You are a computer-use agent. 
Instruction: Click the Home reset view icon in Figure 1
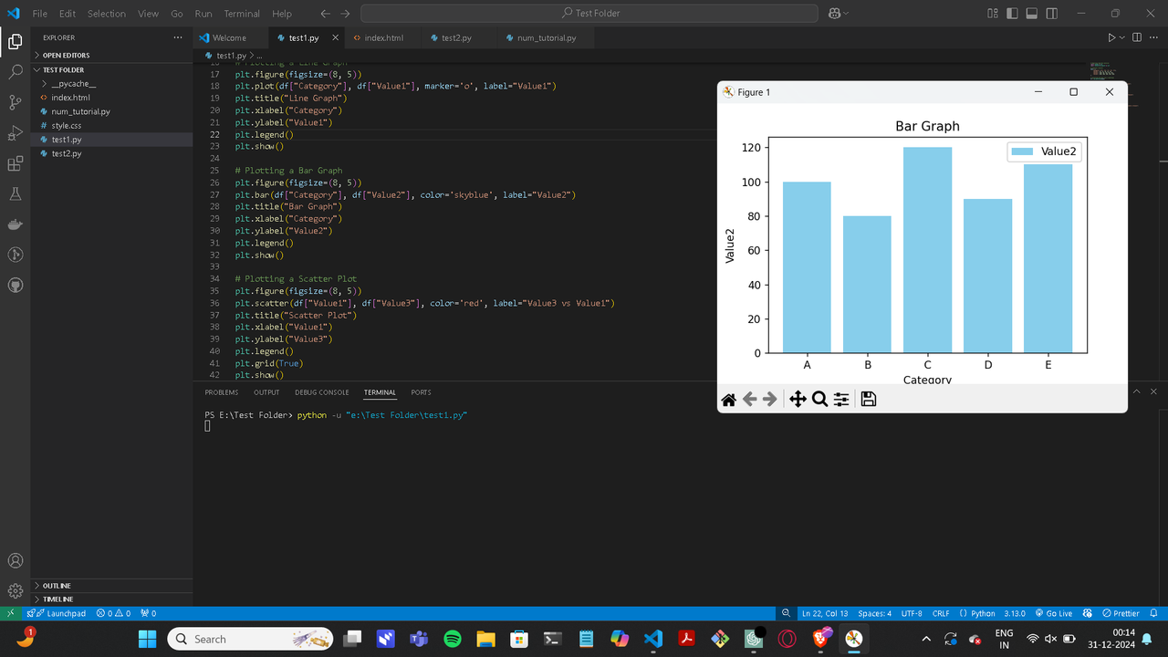coord(728,399)
